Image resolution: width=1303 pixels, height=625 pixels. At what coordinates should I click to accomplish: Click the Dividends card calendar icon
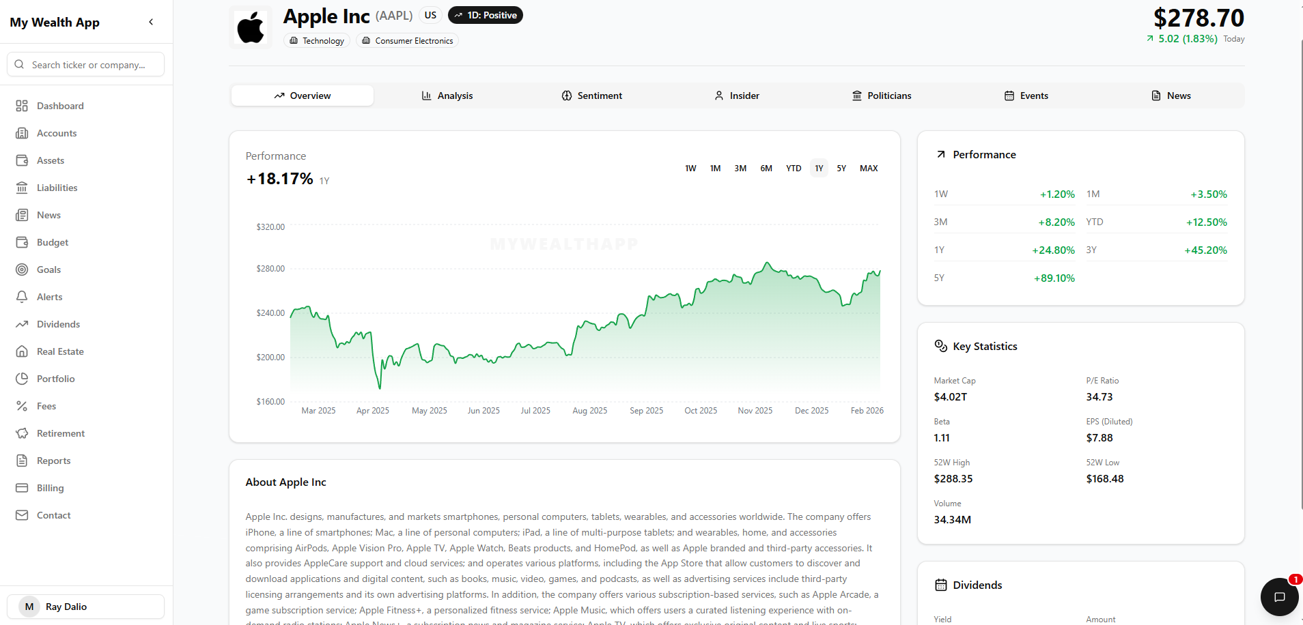point(941,585)
